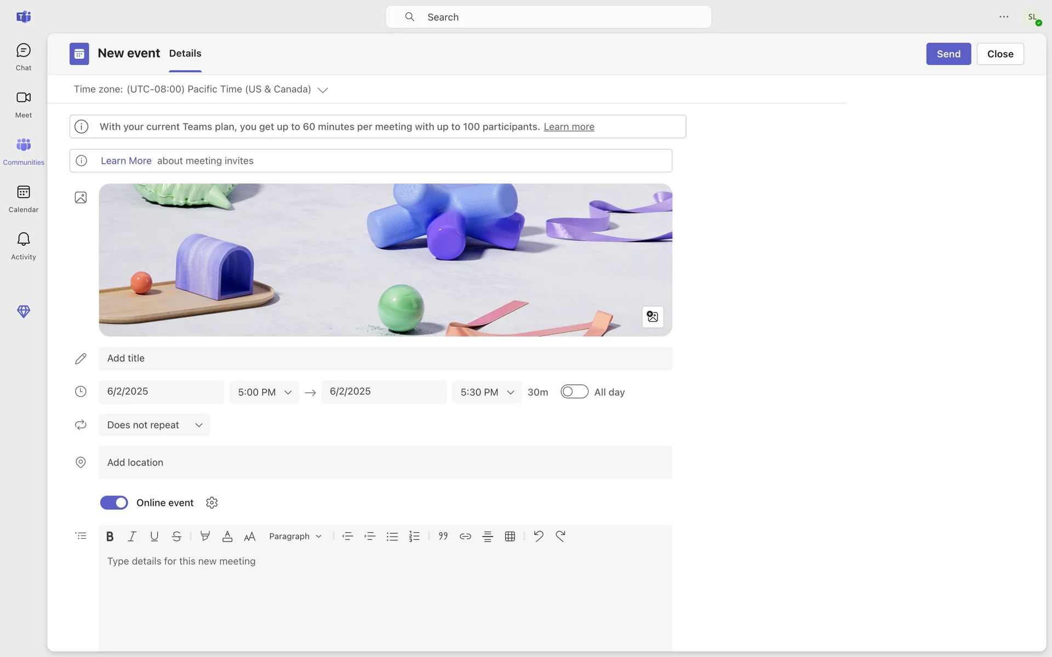This screenshot has width=1052, height=657.
Task: Select the Details tab
Action: coord(185,54)
